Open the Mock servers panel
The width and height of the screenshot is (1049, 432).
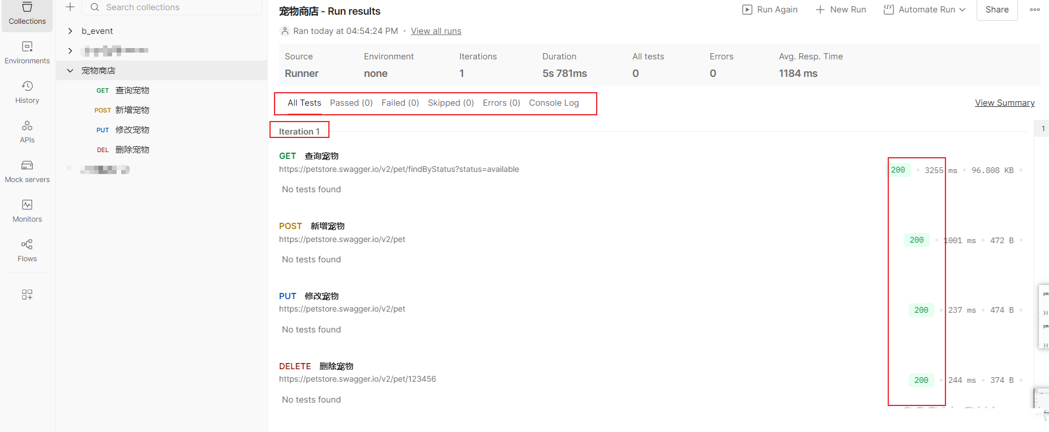click(x=27, y=171)
